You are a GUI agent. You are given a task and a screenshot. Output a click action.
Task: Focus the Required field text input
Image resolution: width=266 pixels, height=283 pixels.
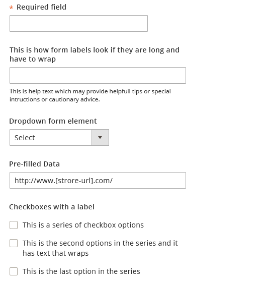tap(78, 24)
